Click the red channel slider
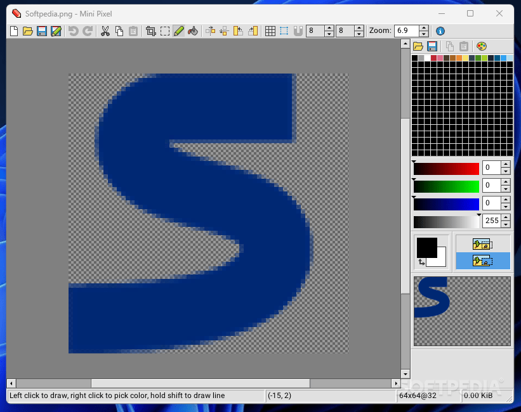521x412 pixels. (446, 169)
